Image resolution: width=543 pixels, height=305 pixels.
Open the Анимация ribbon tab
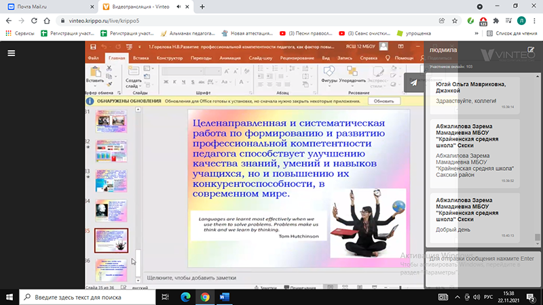(230, 58)
